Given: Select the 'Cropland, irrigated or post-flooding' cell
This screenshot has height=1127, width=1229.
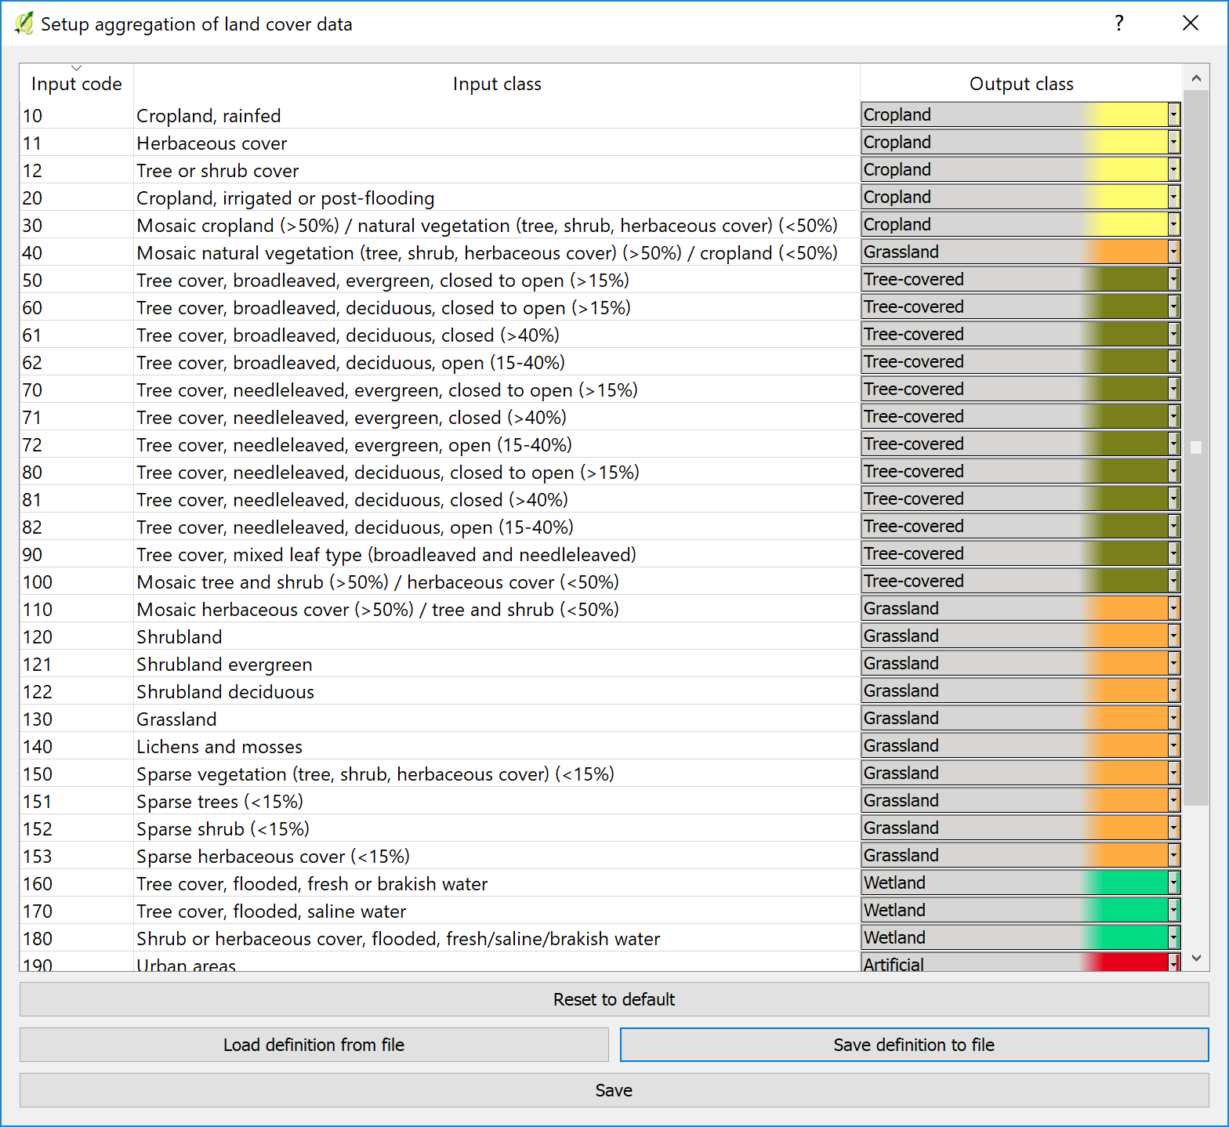Looking at the screenshot, I should pos(497,197).
